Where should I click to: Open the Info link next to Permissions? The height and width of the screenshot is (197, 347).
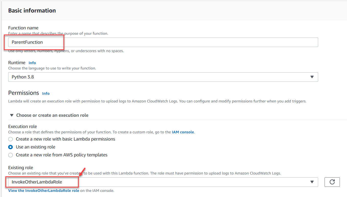(46, 94)
